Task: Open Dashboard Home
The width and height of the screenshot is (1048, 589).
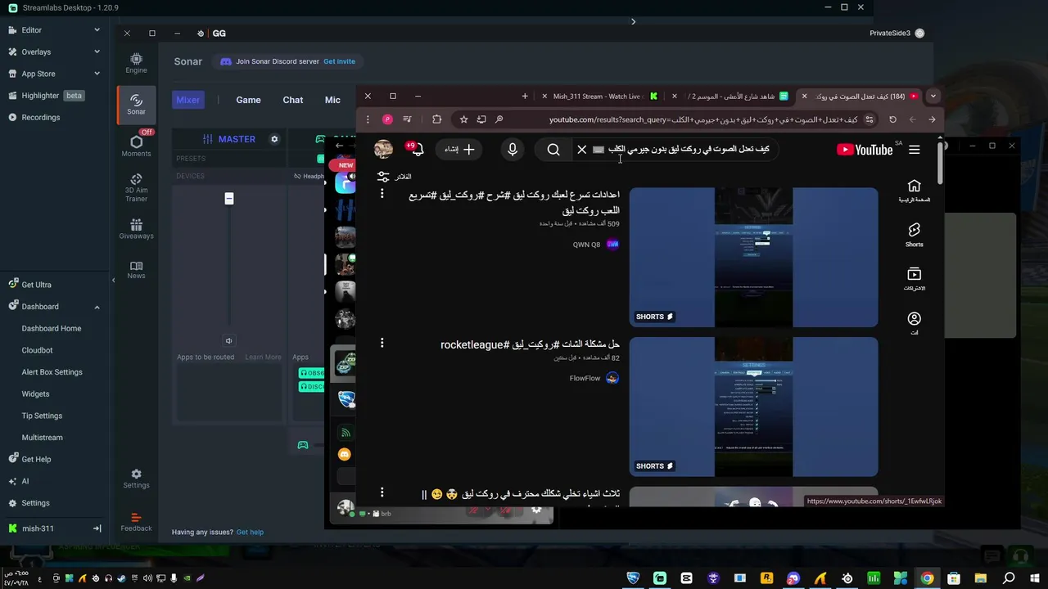Action: pyautogui.click(x=52, y=328)
